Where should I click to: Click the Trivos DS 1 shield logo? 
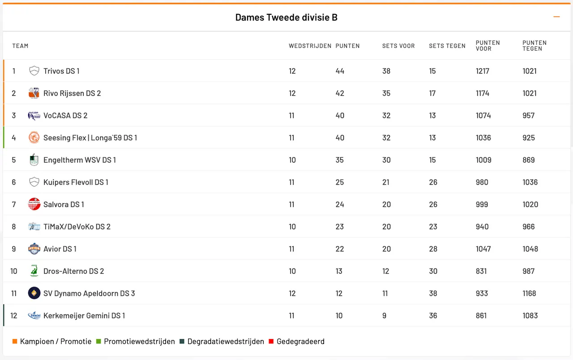click(x=34, y=71)
